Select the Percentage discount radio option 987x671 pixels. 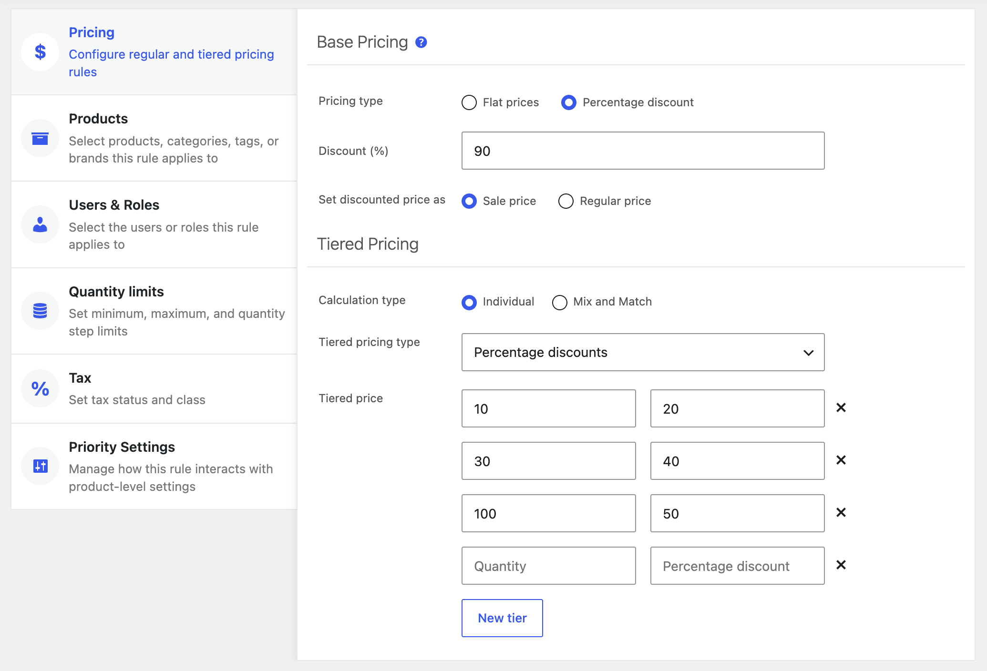[569, 102]
